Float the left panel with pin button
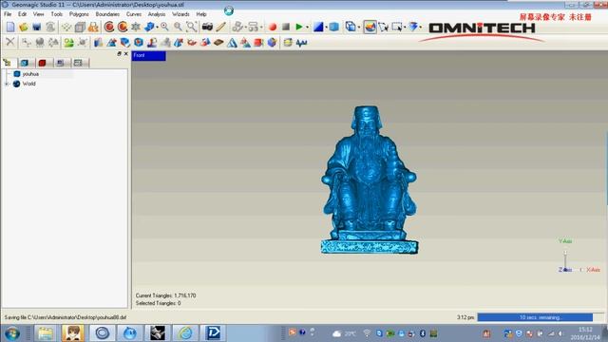This screenshot has width=608, height=342. coord(119,53)
